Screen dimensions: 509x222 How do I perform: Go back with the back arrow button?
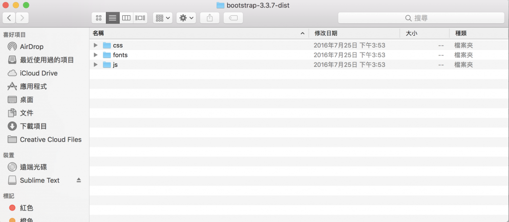click(9, 18)
